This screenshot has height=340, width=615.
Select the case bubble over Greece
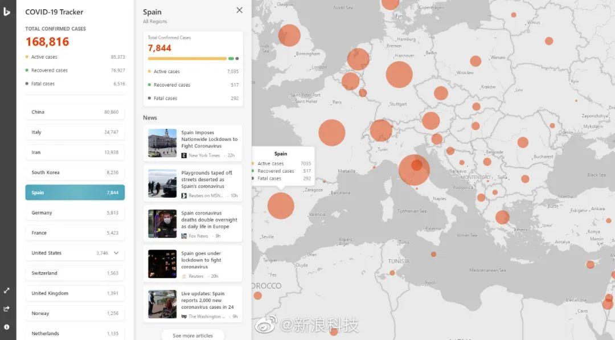(x=502, y=217)
